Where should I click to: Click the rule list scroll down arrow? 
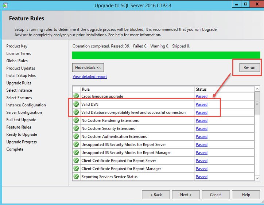(257, 178)
